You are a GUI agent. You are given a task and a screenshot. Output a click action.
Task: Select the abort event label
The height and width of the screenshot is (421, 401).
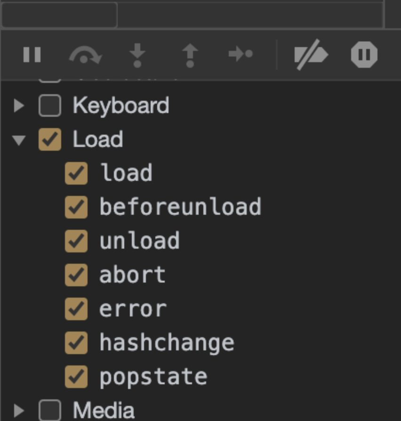132,275
